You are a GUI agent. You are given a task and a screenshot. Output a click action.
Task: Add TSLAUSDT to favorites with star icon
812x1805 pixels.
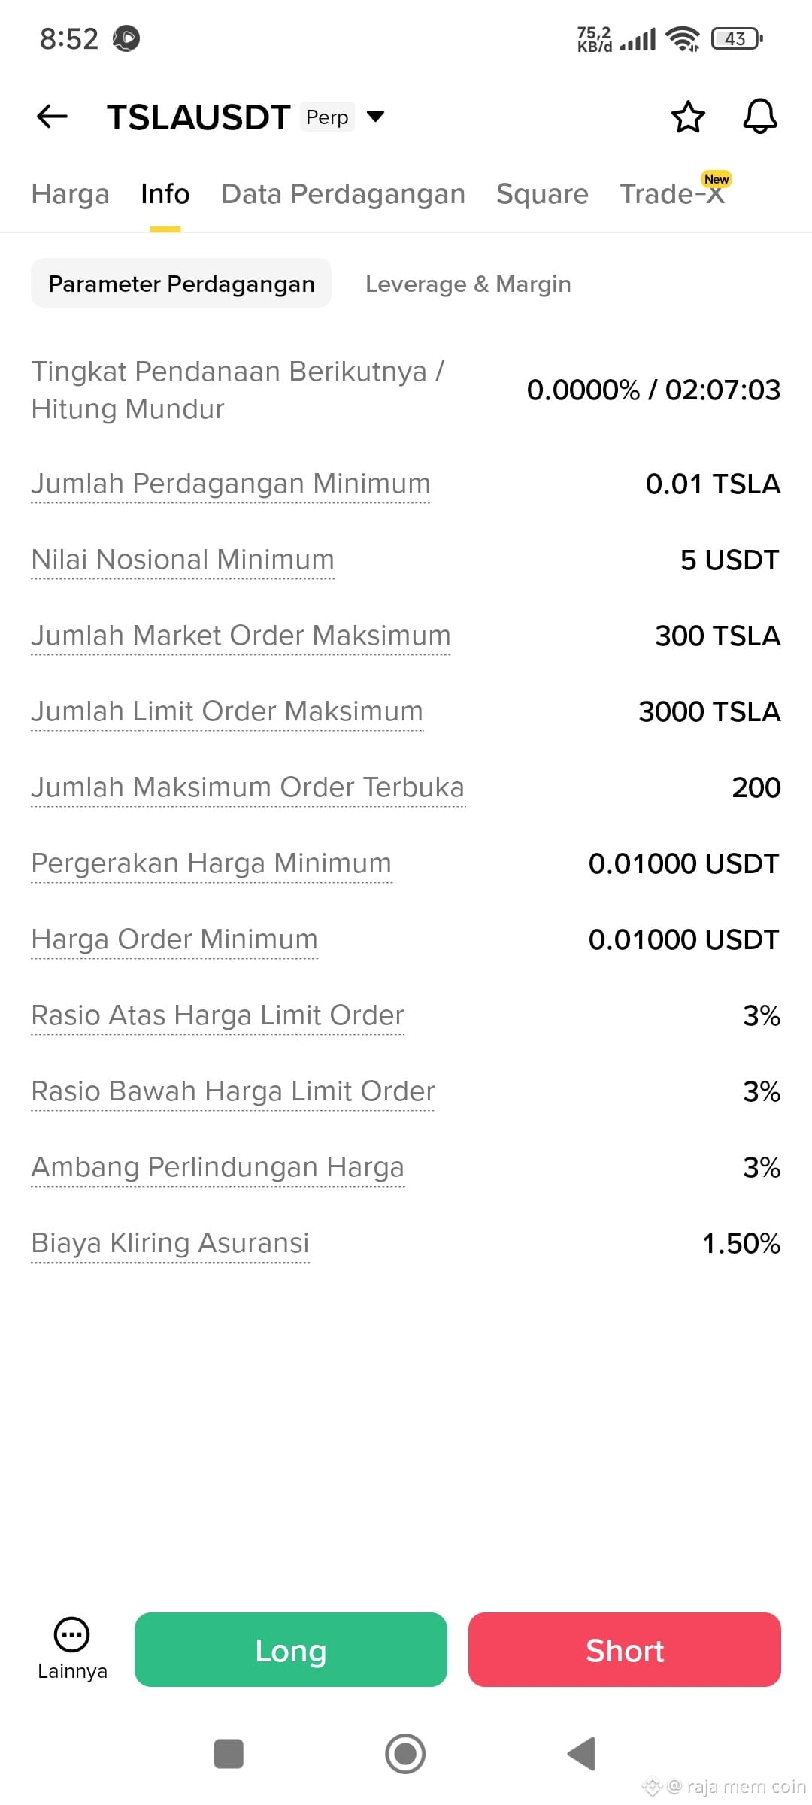687,117
